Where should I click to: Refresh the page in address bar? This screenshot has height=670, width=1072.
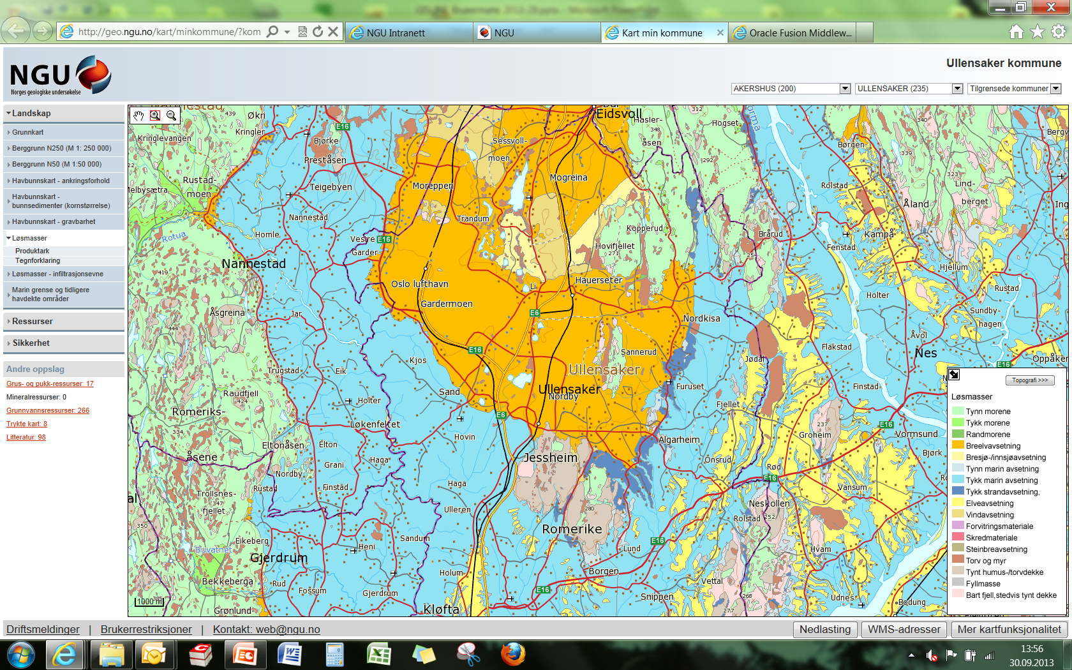click(318, 32)
